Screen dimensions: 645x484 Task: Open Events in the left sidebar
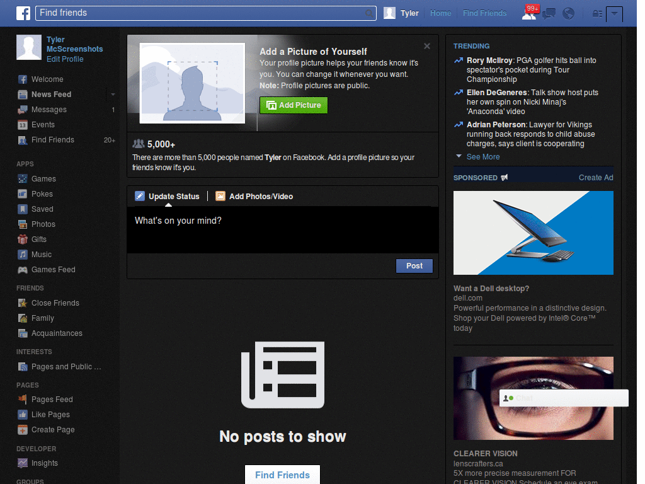tap(43, 125)
